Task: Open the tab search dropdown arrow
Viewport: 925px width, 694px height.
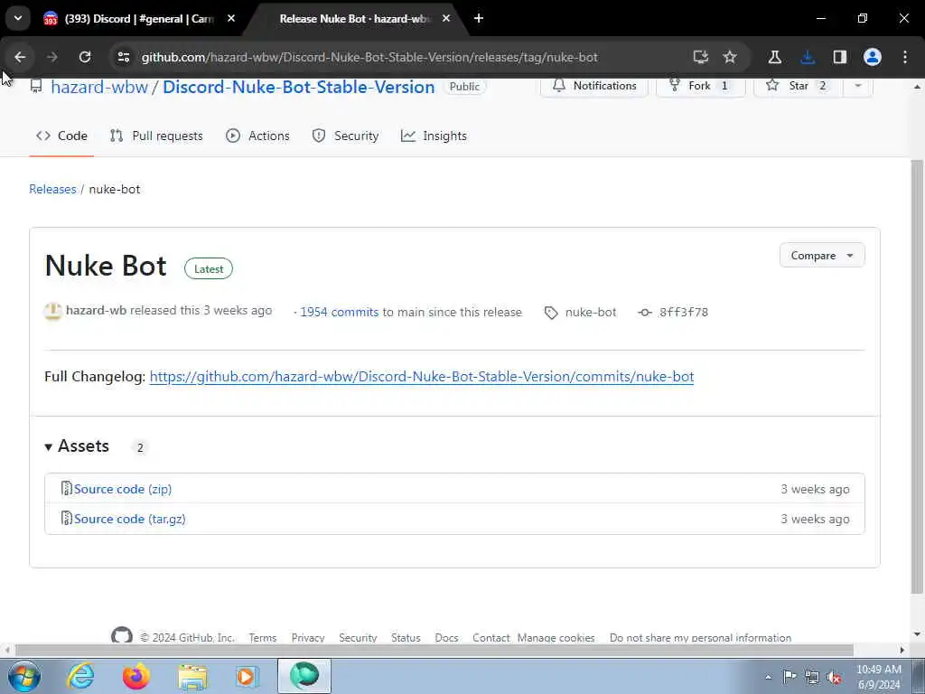Action: click(18, 18)
